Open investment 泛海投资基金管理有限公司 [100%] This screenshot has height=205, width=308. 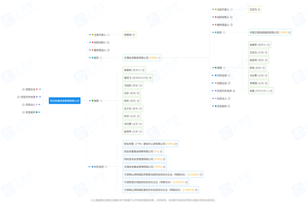[144, 167]
